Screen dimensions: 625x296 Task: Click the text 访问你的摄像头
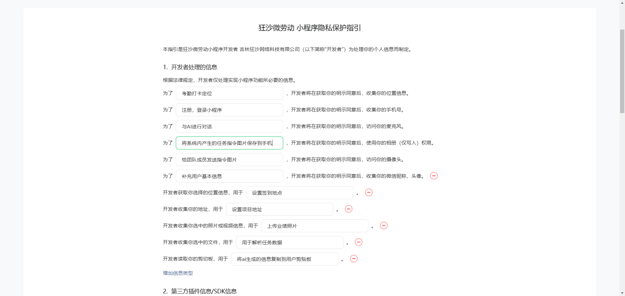tap(384, 160)
